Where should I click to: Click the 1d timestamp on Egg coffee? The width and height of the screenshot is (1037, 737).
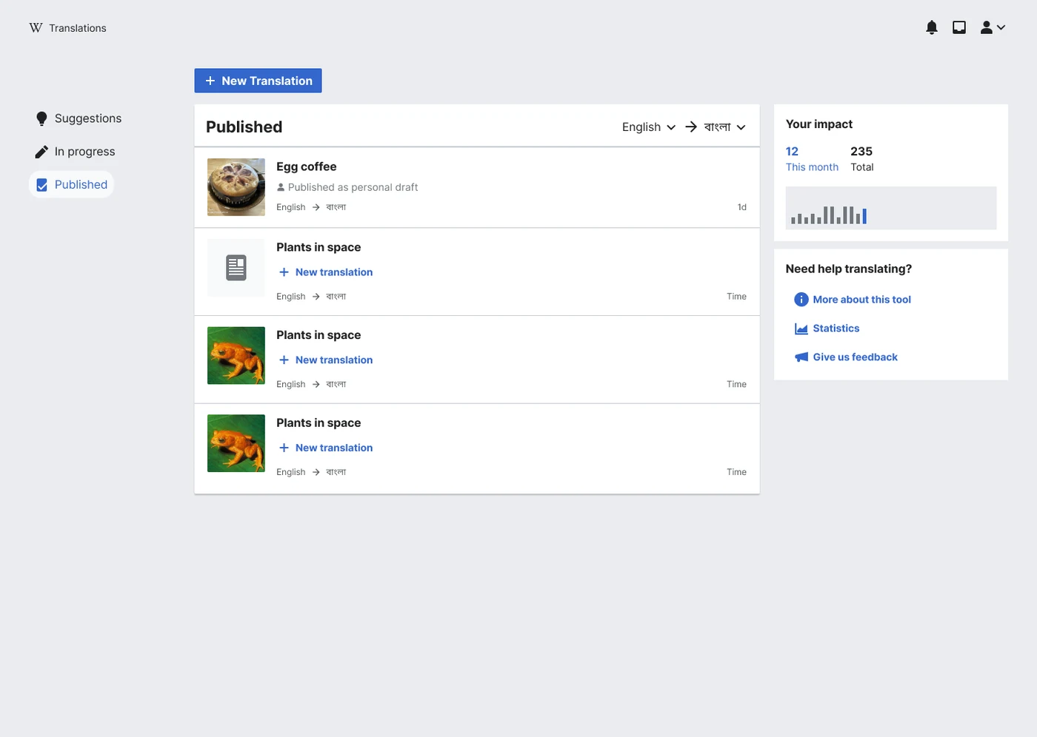(741, 207)
